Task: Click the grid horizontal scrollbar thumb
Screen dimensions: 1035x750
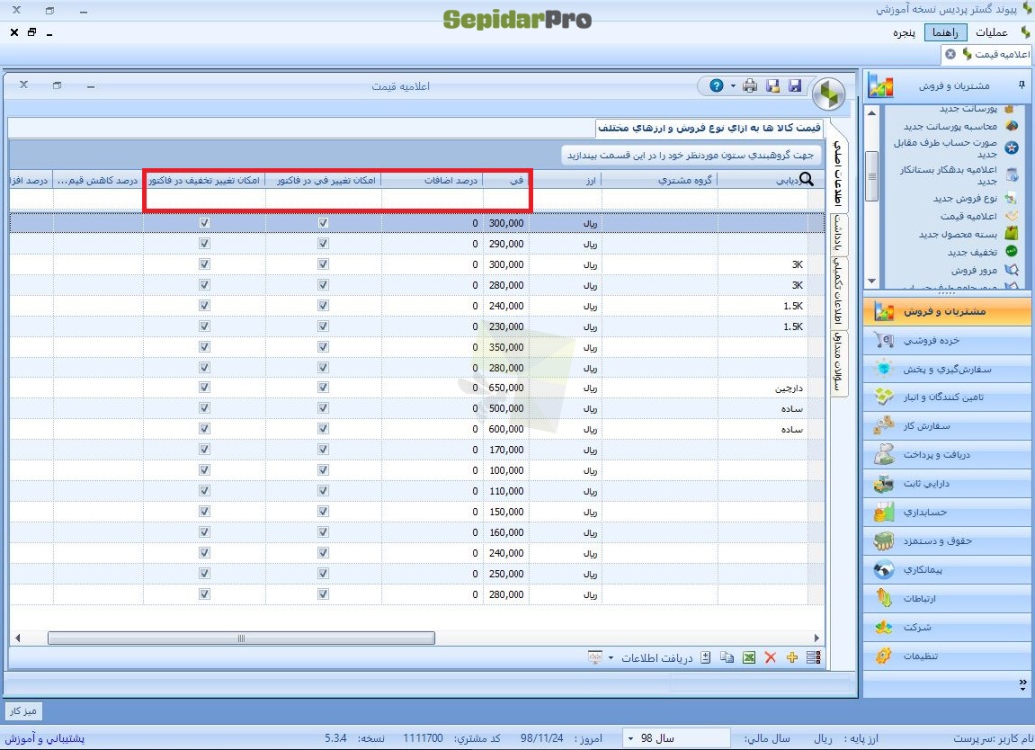Action: (241, 638)
